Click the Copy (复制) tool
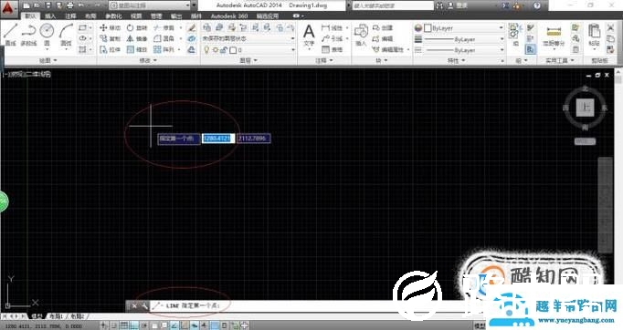The height and width of the screenshot is (330, 623). (x=110, y=38)
